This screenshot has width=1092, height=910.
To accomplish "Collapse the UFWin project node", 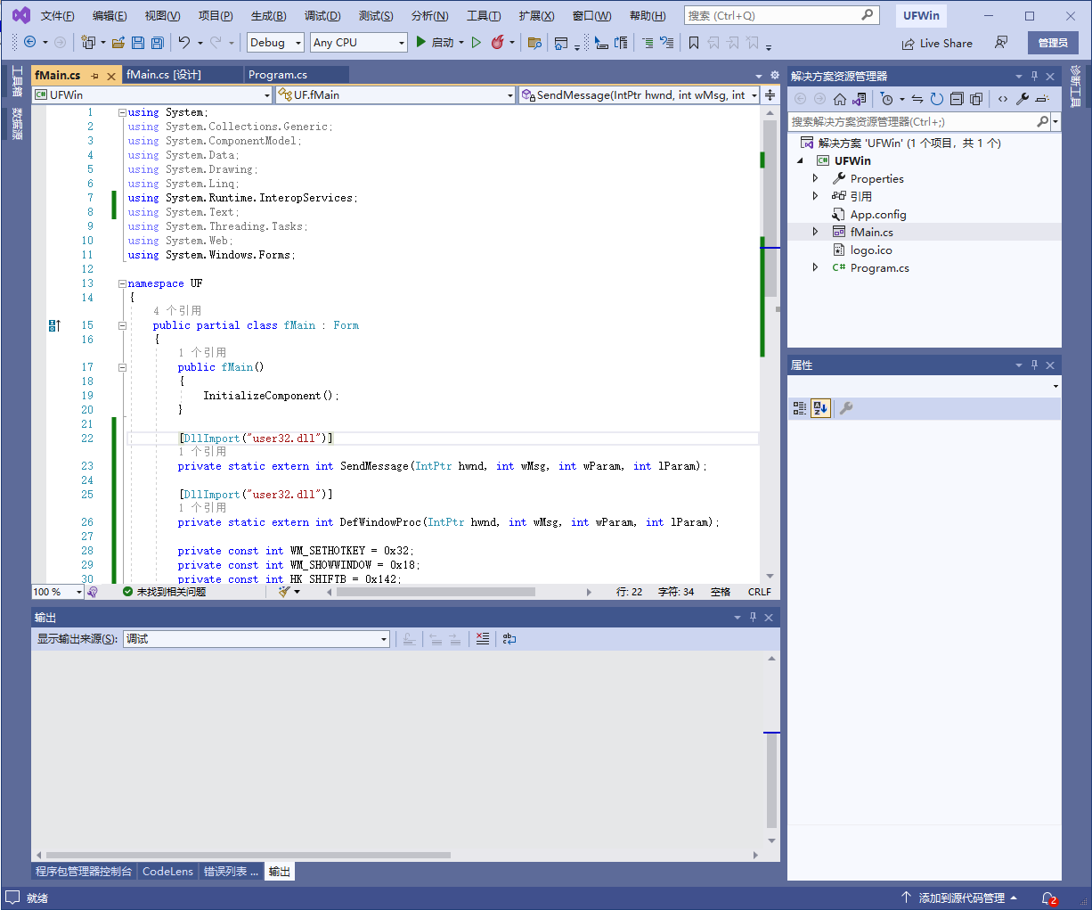I will pos(800,160).
